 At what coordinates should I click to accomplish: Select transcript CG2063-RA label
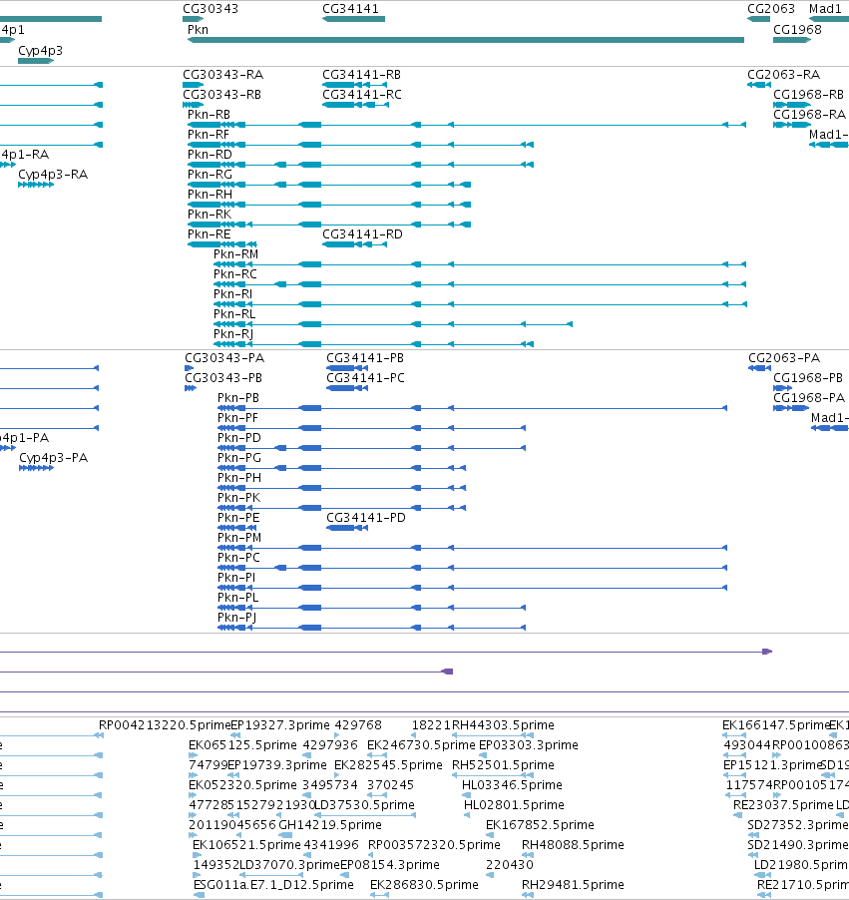pos(783,75)
